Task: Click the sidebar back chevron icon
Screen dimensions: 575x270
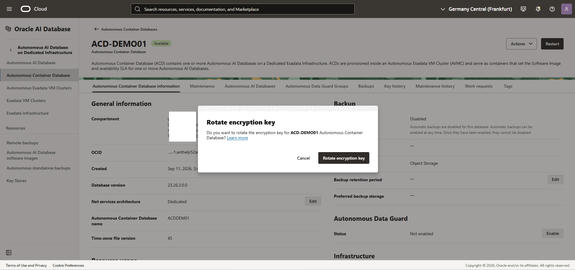Action: pyautogui.click(x=11, y=50)
